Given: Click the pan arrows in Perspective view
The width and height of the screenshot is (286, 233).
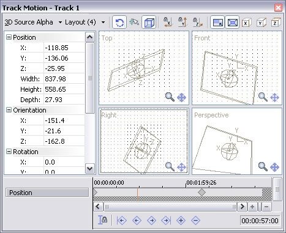Looking at the screenshot, I should coord(274,167).
